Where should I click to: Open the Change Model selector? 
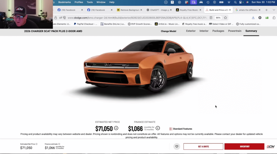[x=168, y=31]
